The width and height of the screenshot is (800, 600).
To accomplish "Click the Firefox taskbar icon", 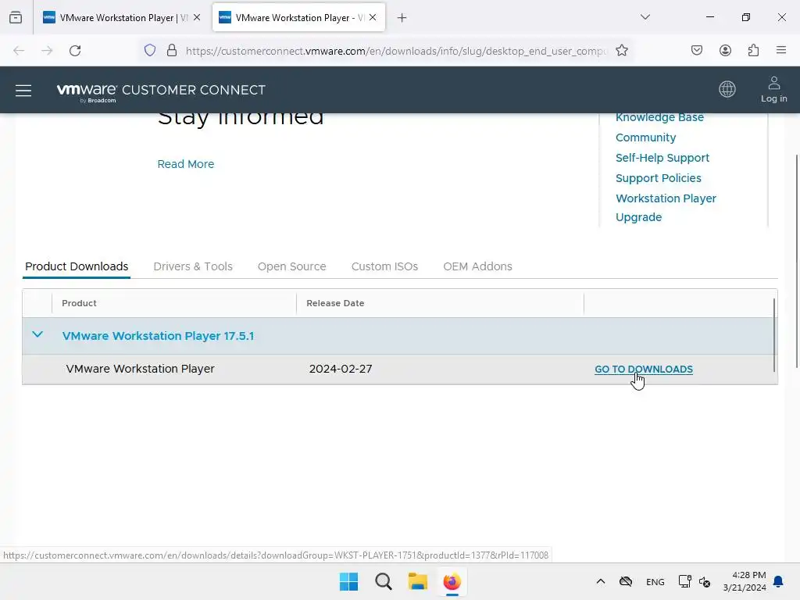I will (452, 581).
